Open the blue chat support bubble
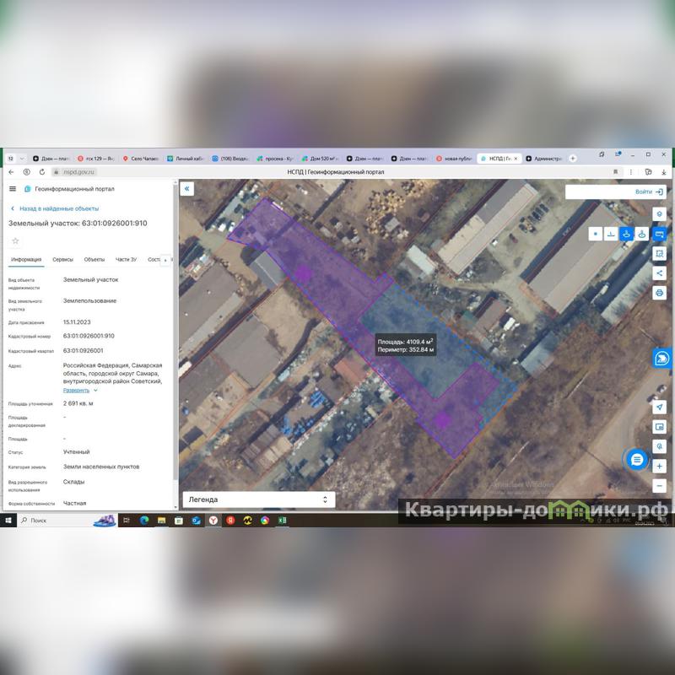The height and width of the screenshot is (675, 675). (636, 459)
